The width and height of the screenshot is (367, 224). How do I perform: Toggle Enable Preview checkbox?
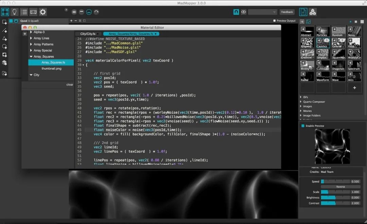[x=303, y=126]
